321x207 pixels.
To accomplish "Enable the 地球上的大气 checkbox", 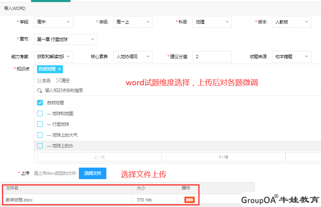I will tap(40, 135).
